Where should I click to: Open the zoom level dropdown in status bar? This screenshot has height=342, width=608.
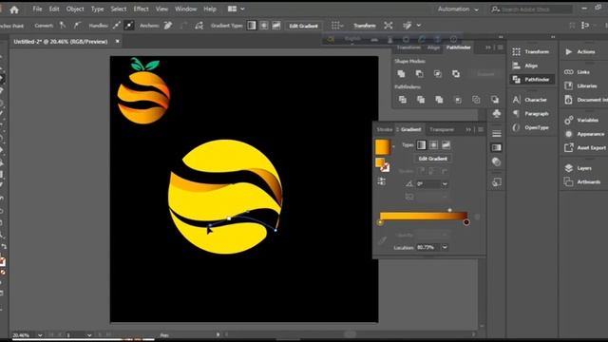pos(40,335)
